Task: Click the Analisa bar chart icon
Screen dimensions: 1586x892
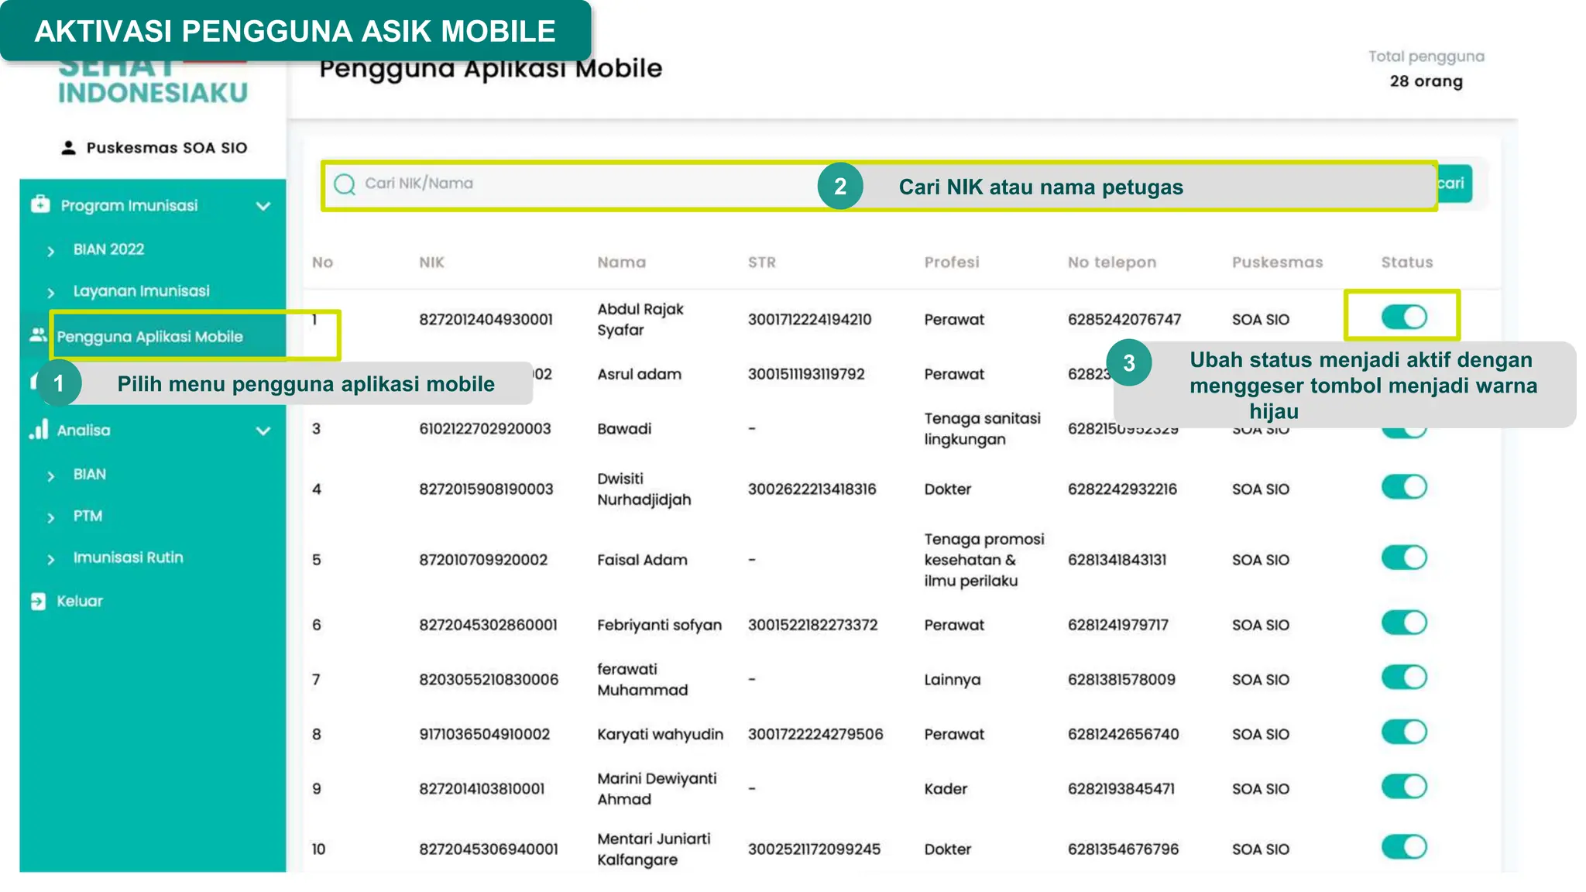Action: point(39,430)
